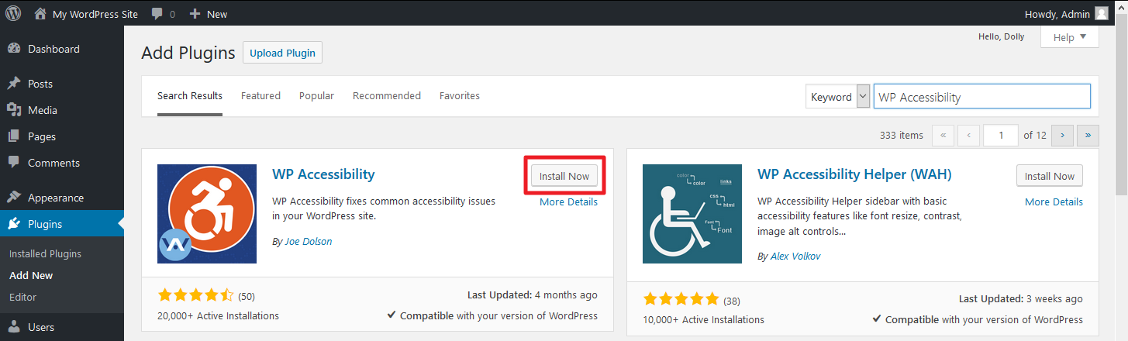Open Installed Plugins submenu item
The height and width of the screenshot is (341, 1128).
[45, 253]
